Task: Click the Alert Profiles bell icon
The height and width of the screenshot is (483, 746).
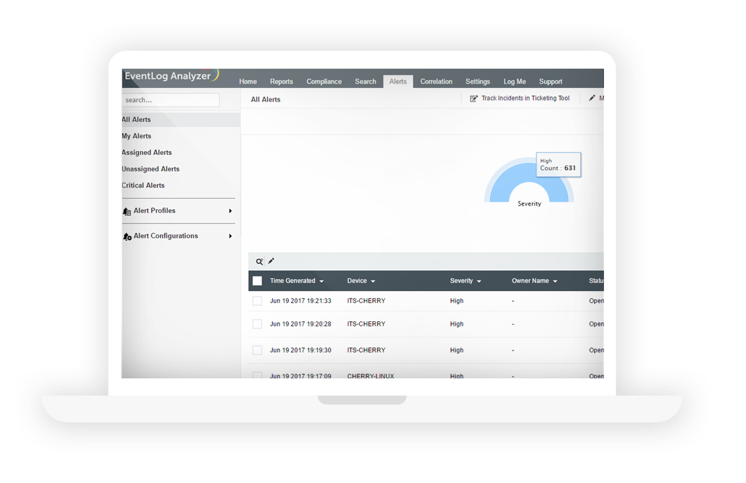Action: pyautogui.click(x=127, y=211)
